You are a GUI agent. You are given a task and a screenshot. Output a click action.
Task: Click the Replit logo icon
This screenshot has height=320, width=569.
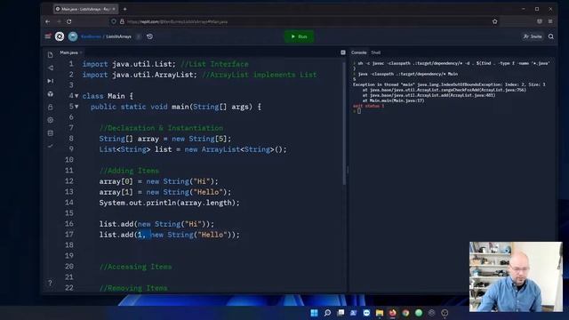coord(60,36)
